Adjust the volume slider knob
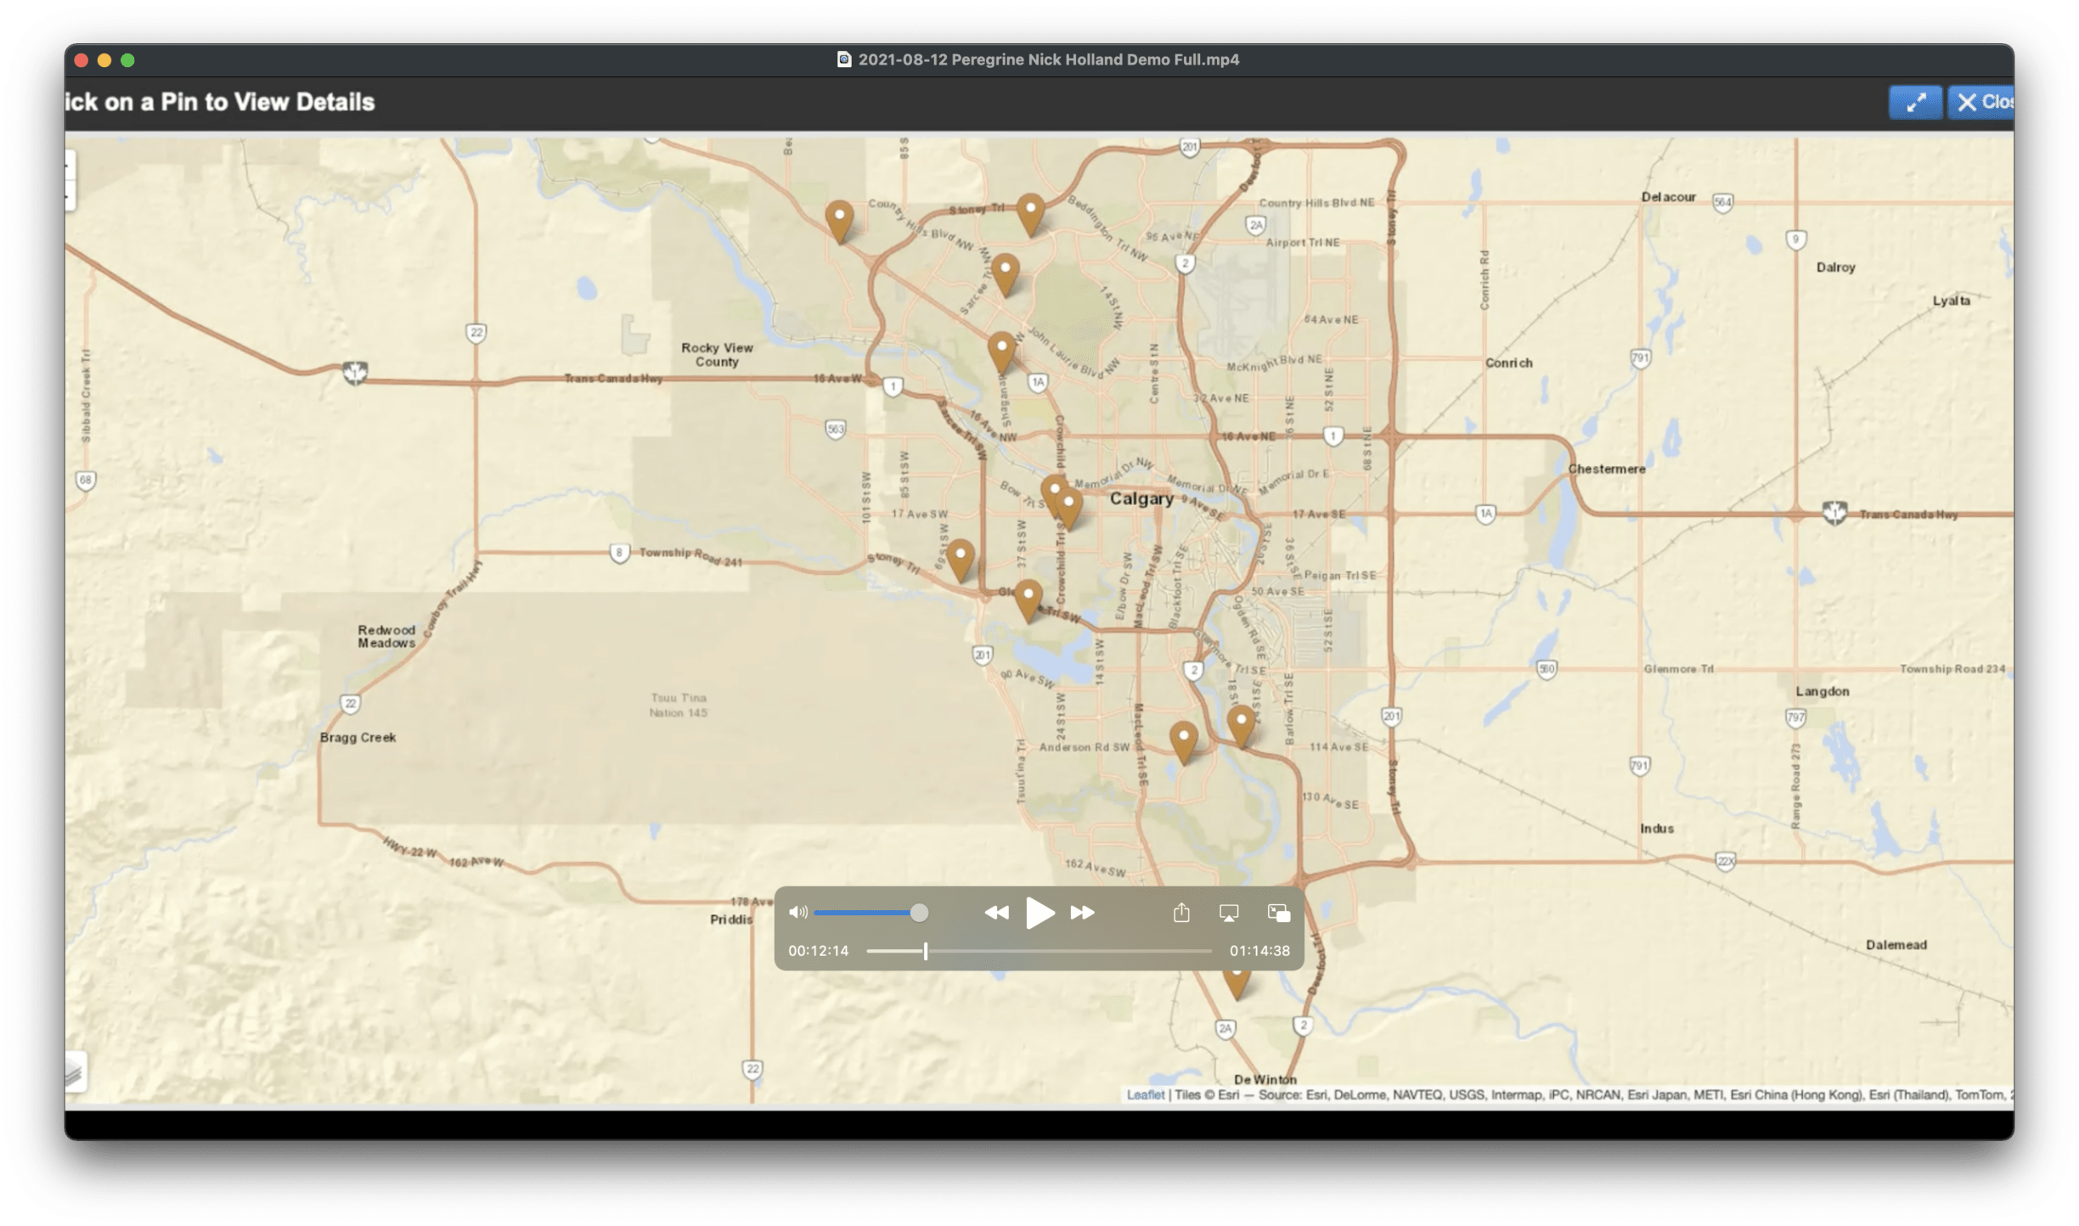This screenshot has height=1226, width=2079. tap(919, 913)
